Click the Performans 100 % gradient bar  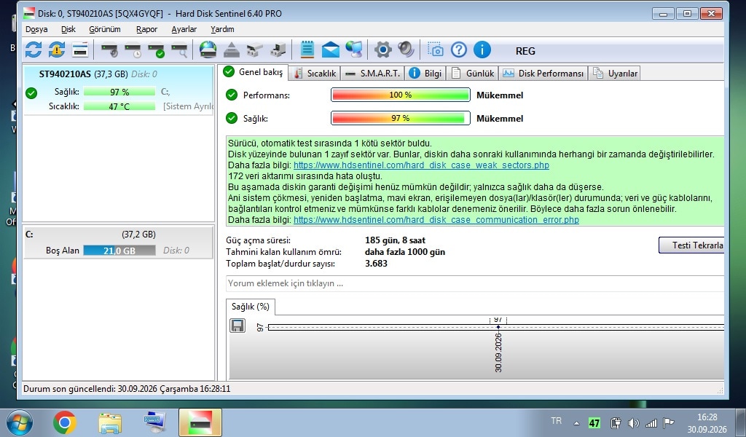coord(401,95)
